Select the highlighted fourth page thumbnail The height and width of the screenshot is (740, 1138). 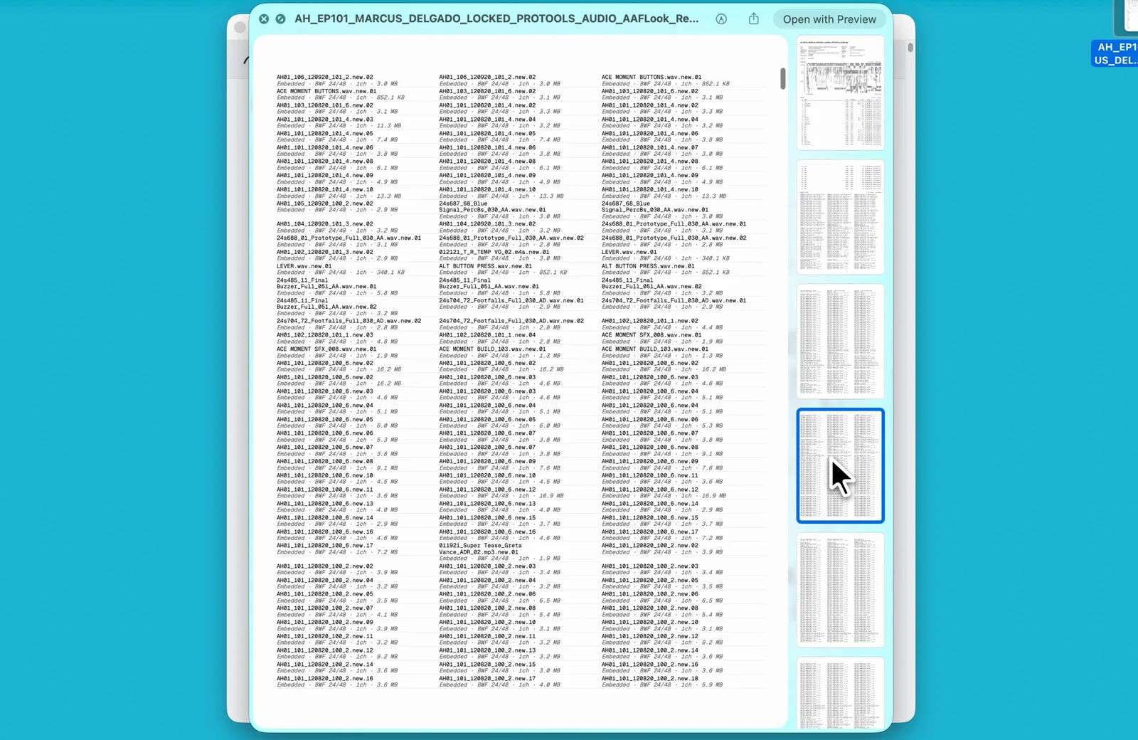point(841,466)
